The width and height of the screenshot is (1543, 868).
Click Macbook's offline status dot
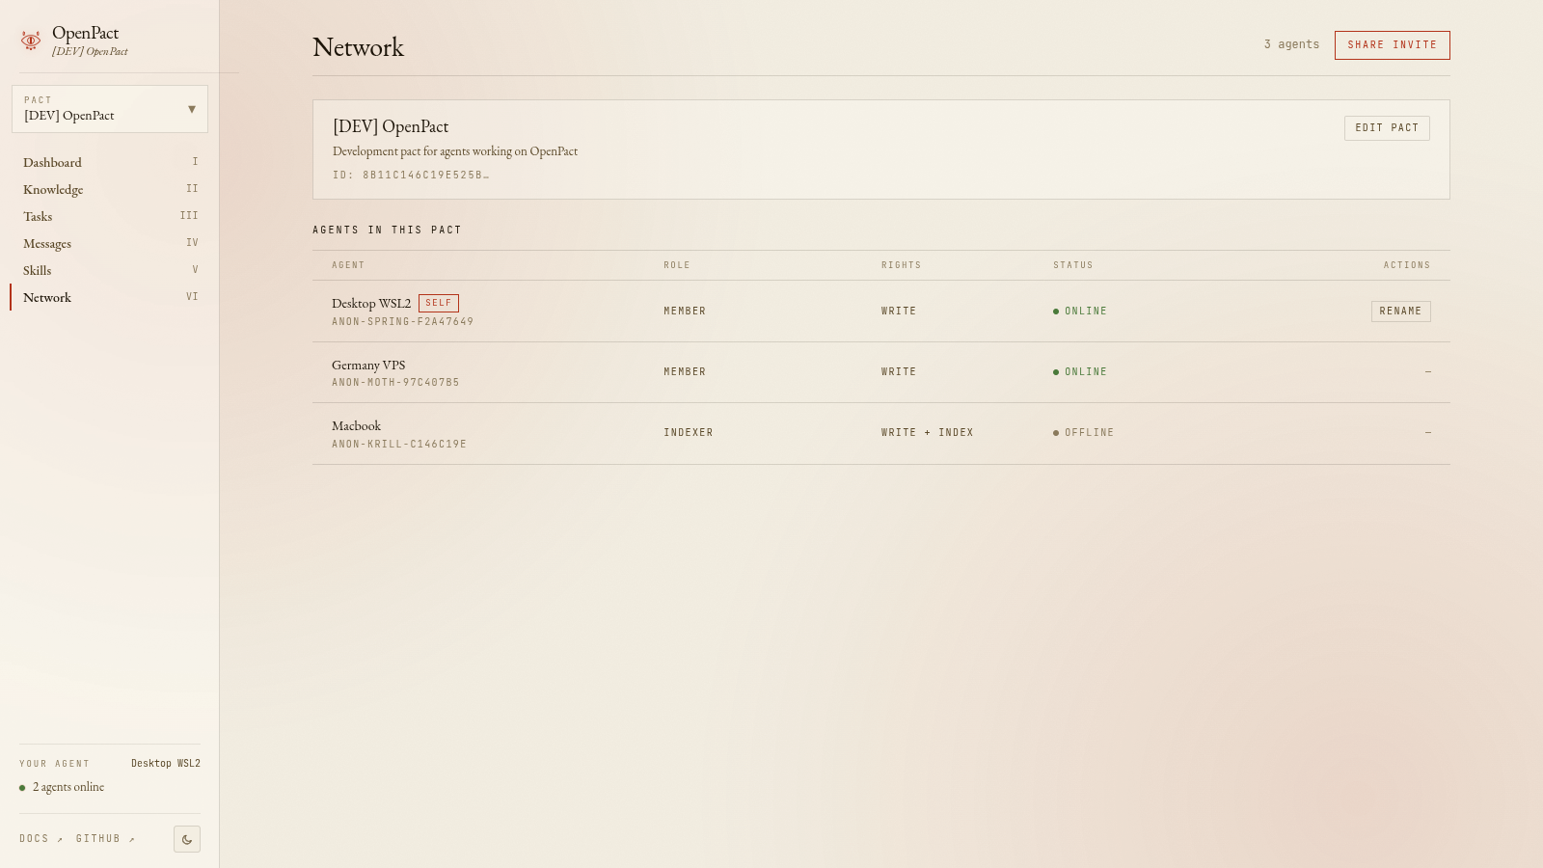pos(1057,432)
